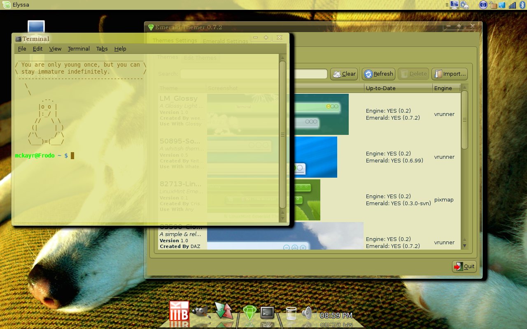Click the mckayr@Frodo prompt in Terminal
This screenshot has width=527, height=329.
41,155
